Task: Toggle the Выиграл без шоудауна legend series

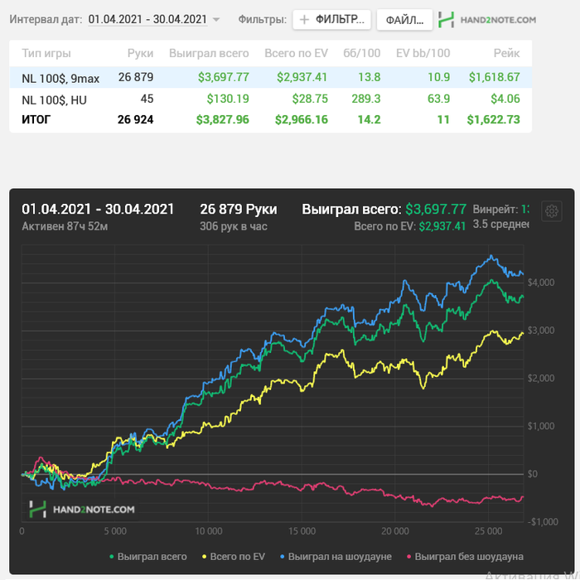Action: [x=465, y=556]
